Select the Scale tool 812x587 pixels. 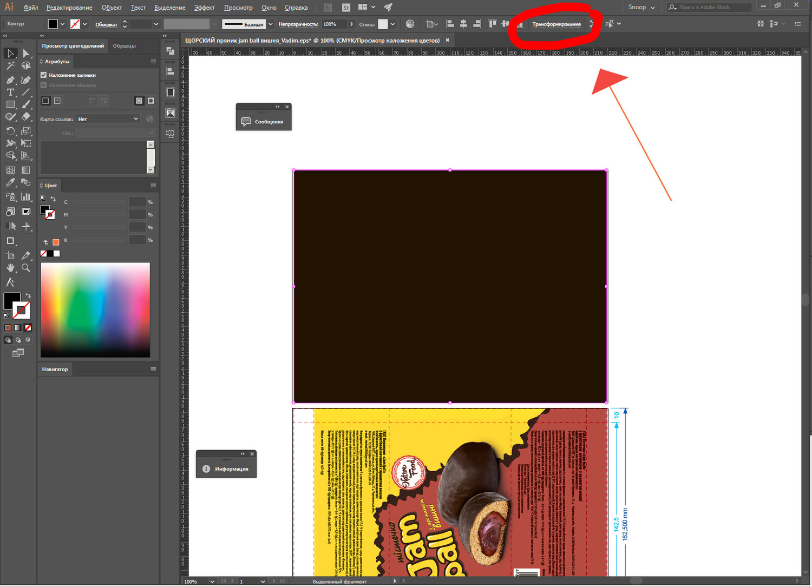(25, 131)
